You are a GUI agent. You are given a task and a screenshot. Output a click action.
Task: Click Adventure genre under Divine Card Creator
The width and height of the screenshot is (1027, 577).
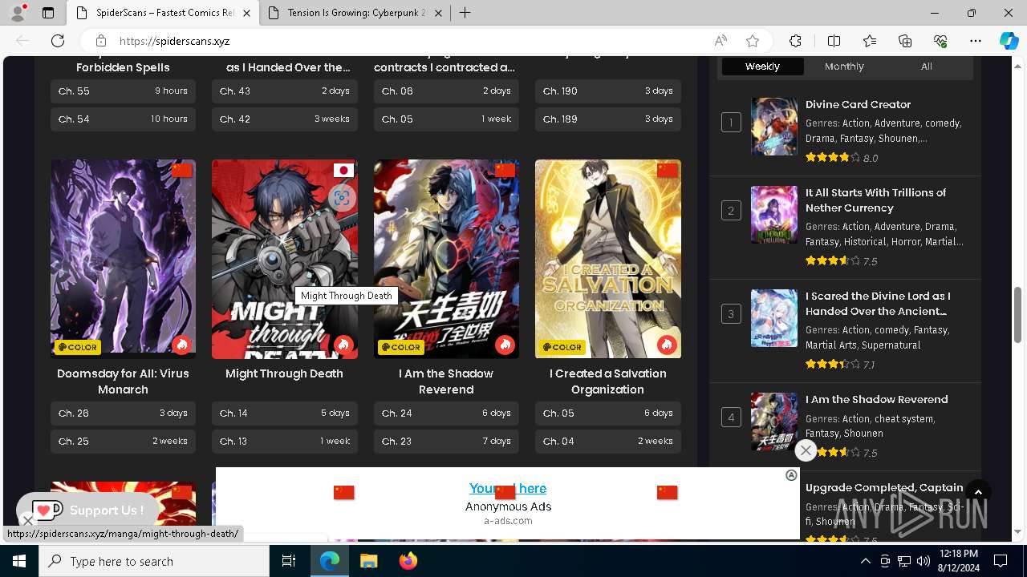click(x=896, y=123)
